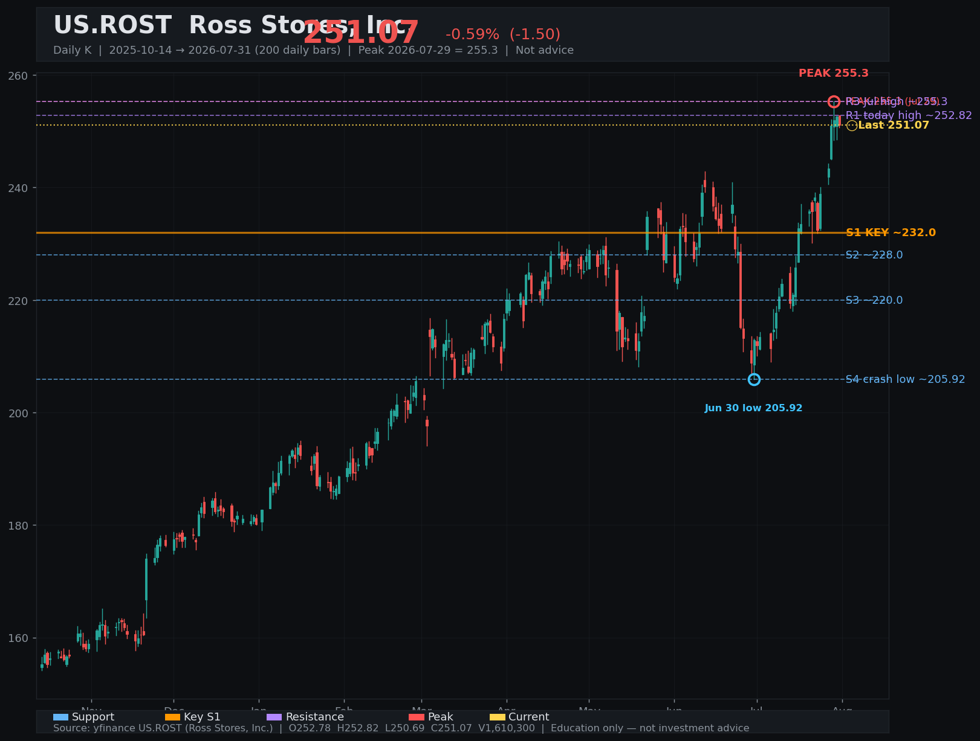980x741 pixels.
Task: Click the large red 251.07 header price
Action: pos(361,33)
